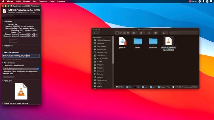The height and width of the screenshot is (120, 214).
Task: Collapse the Открывать в приложении section
Action: [x=3, y=66]
